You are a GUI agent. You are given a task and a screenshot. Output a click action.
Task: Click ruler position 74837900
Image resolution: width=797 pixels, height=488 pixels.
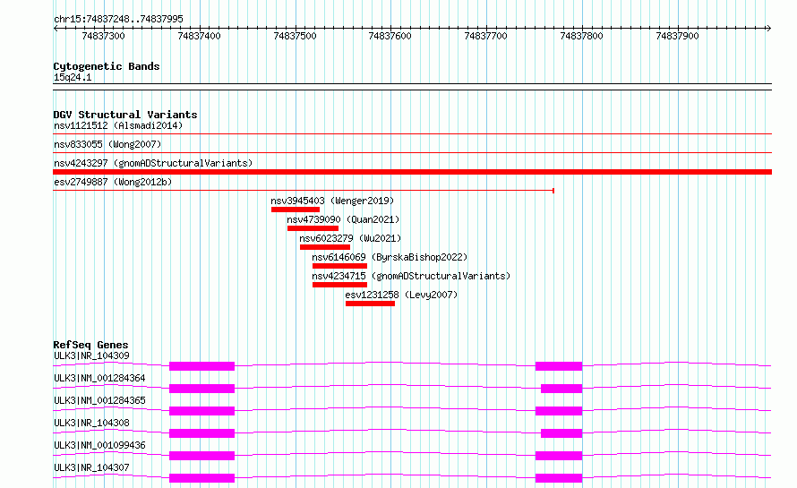pyautogui.click(x=678, y=36)
